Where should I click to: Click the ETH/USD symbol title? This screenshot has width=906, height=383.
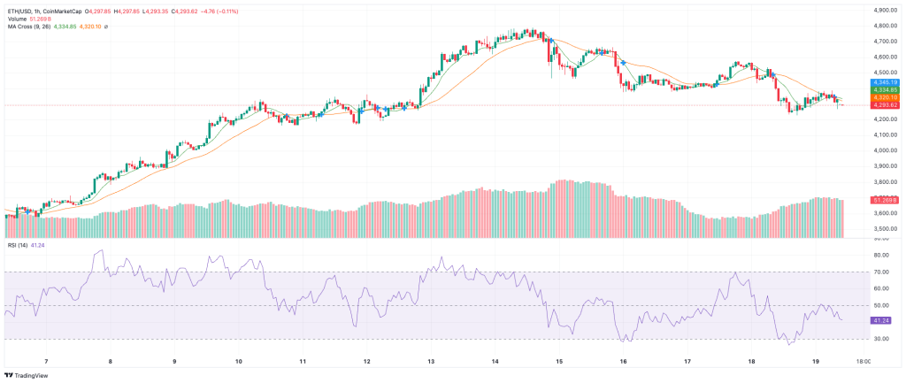[21, 11]
